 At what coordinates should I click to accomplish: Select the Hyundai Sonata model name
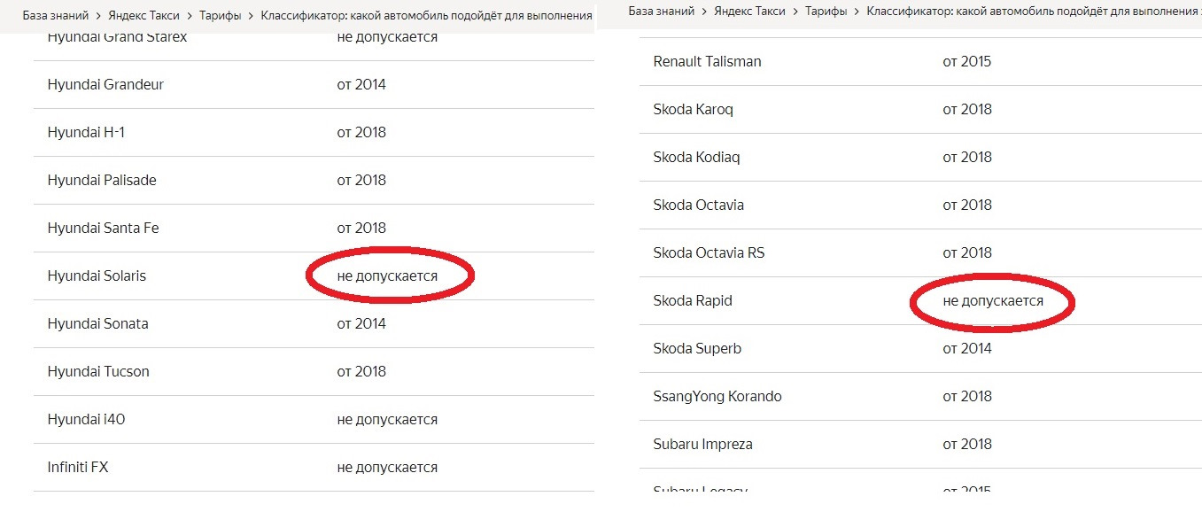pyautogui.click(x=97, y=324)
